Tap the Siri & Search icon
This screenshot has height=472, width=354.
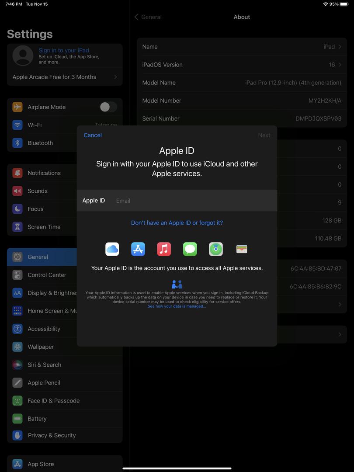[17, 364]
